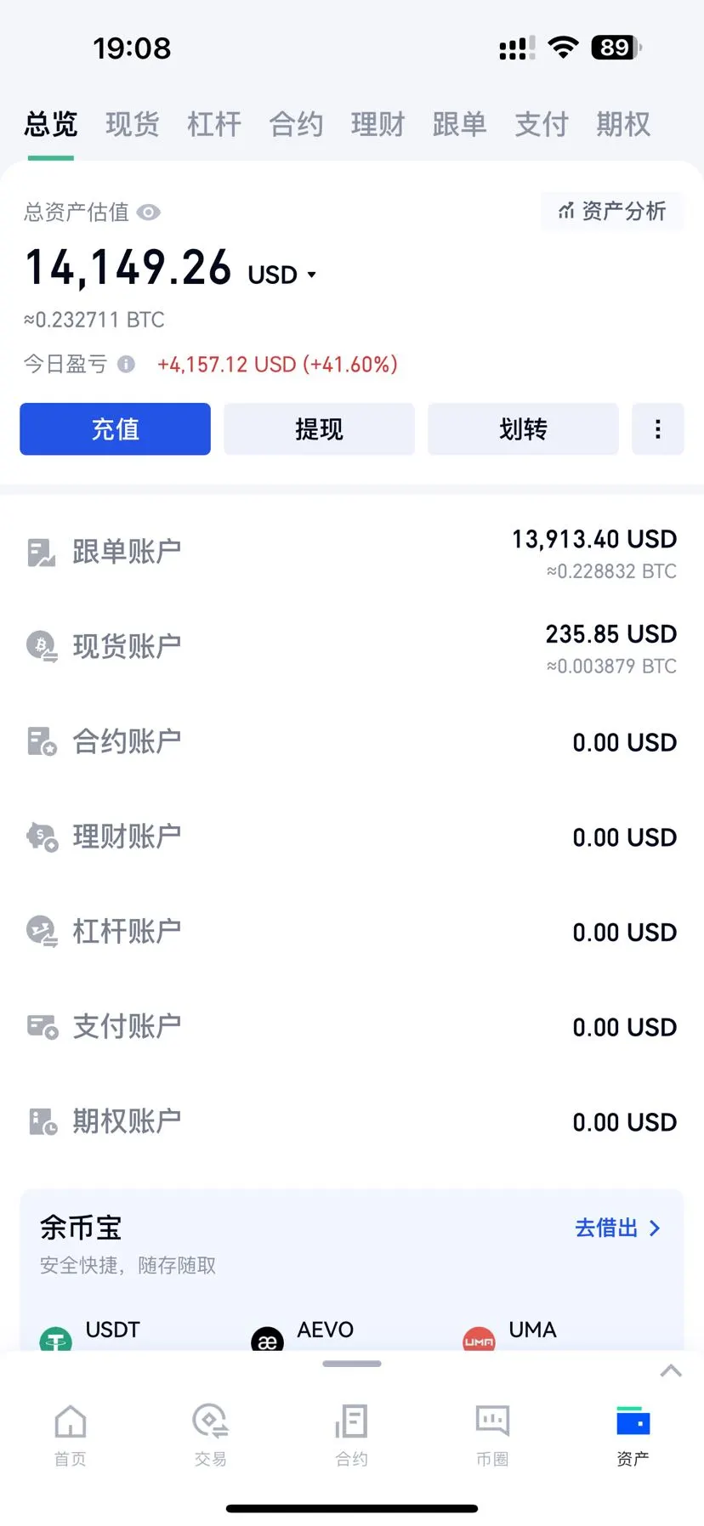The width and height of the screenshot is (704, 1526).
Task: Tap the AEVO coin icon
Action: click(267, 1340)
